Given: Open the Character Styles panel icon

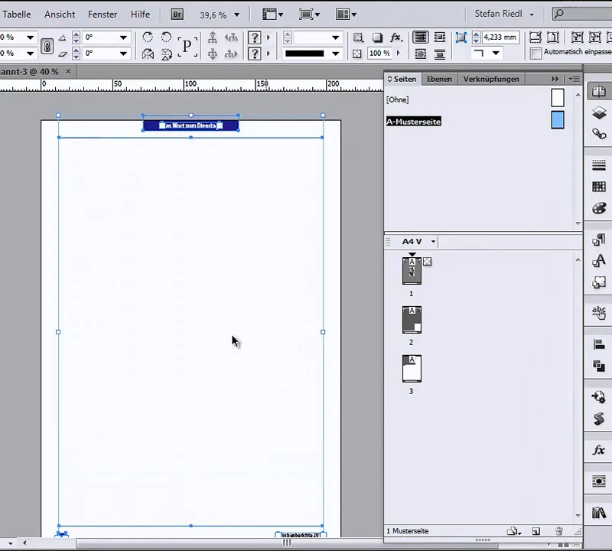Looking at the screenshot, I should pyautogui.click(x=599, y=260).
